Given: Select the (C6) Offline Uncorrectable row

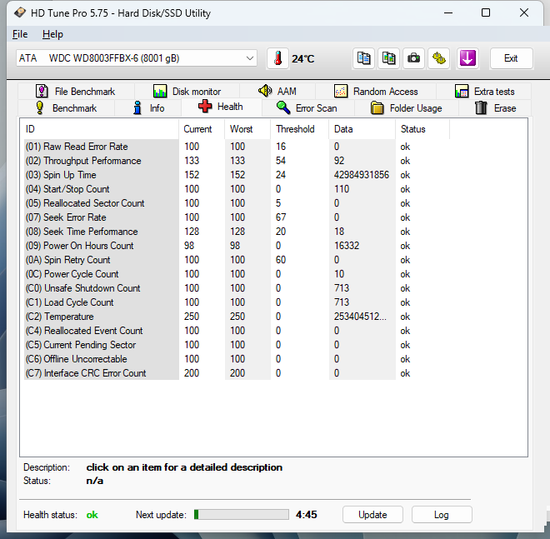Looking at the screenshot, I should [x=237, y=359].
